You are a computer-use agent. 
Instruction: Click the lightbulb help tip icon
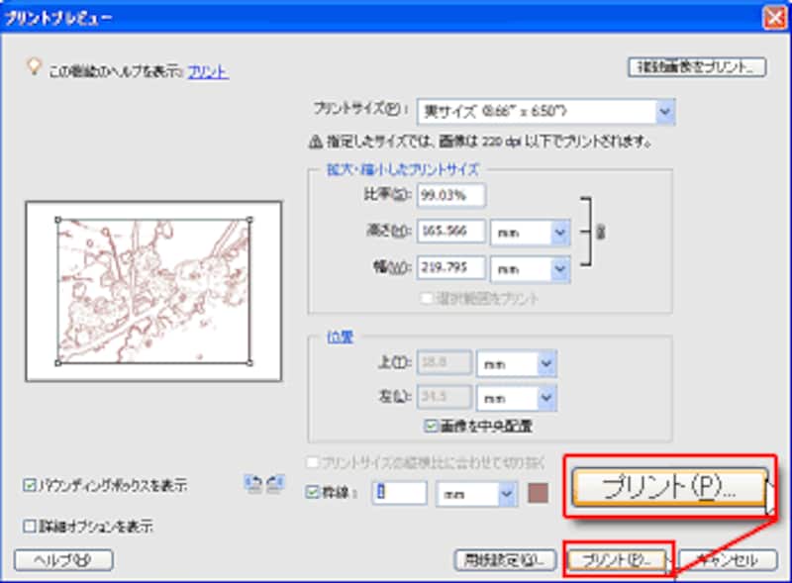click(35, 68)
